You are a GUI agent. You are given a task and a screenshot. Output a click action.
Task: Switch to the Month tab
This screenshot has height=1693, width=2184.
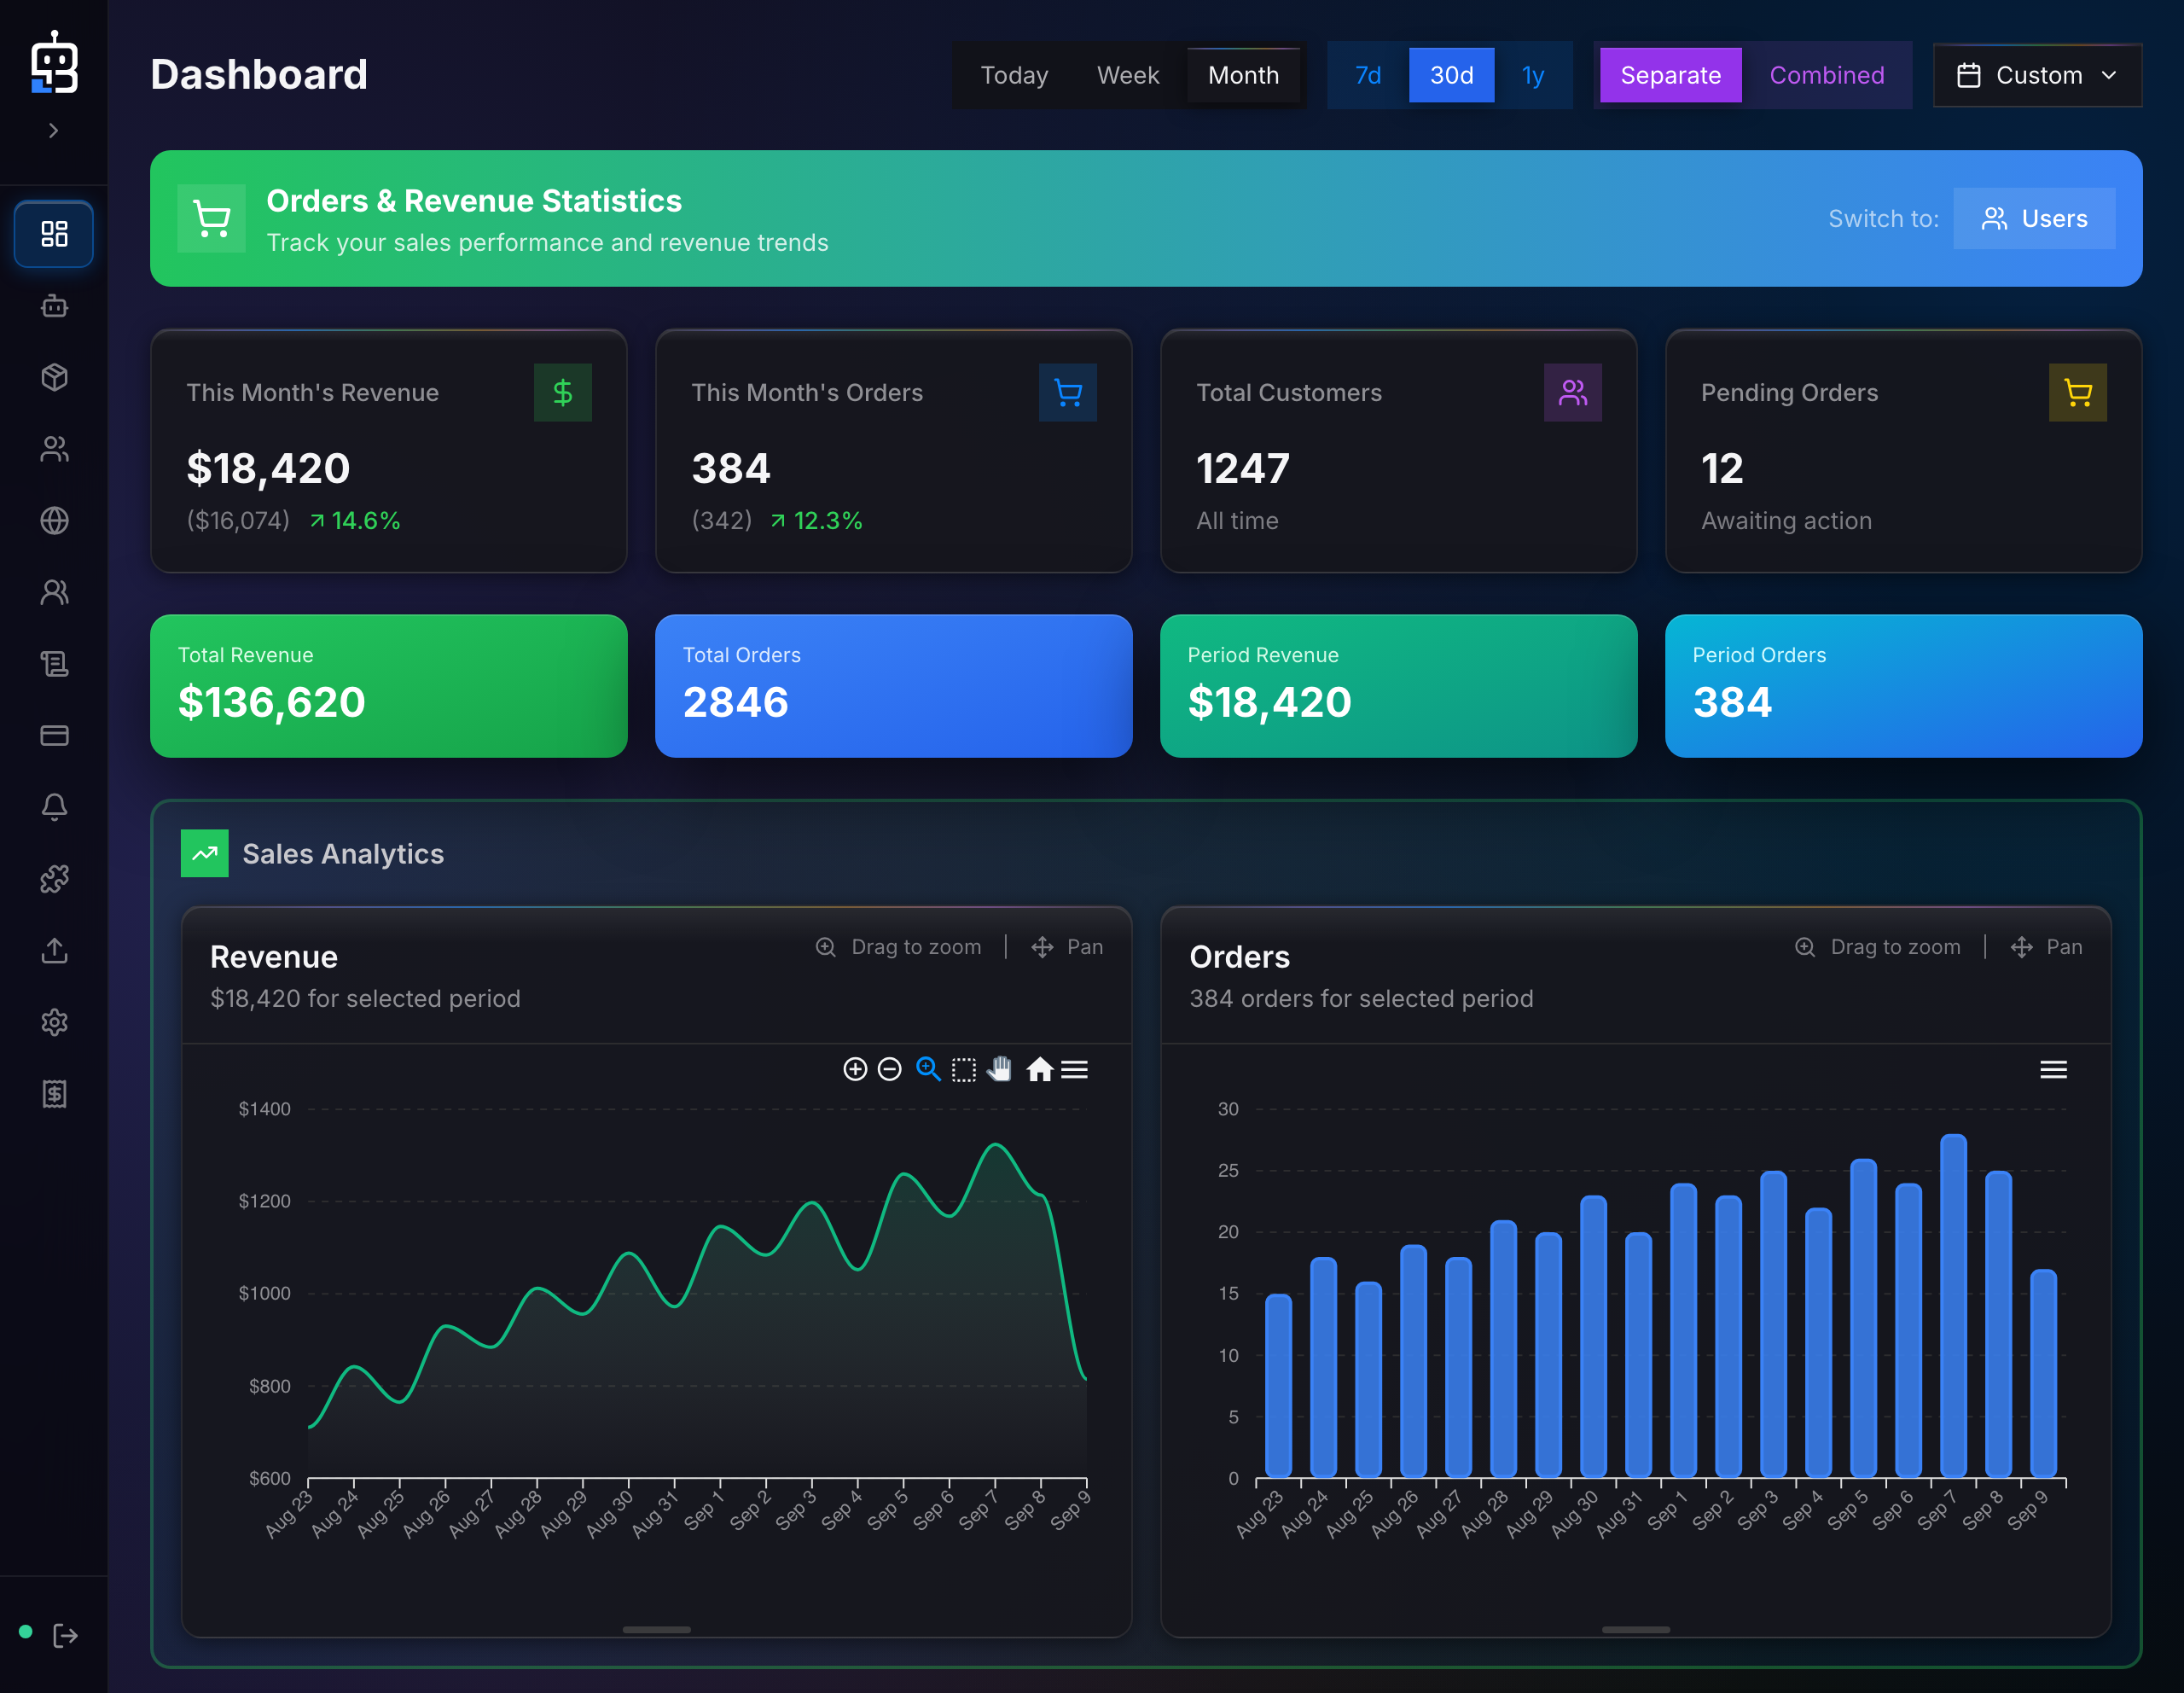click(x=1243, y=75)
